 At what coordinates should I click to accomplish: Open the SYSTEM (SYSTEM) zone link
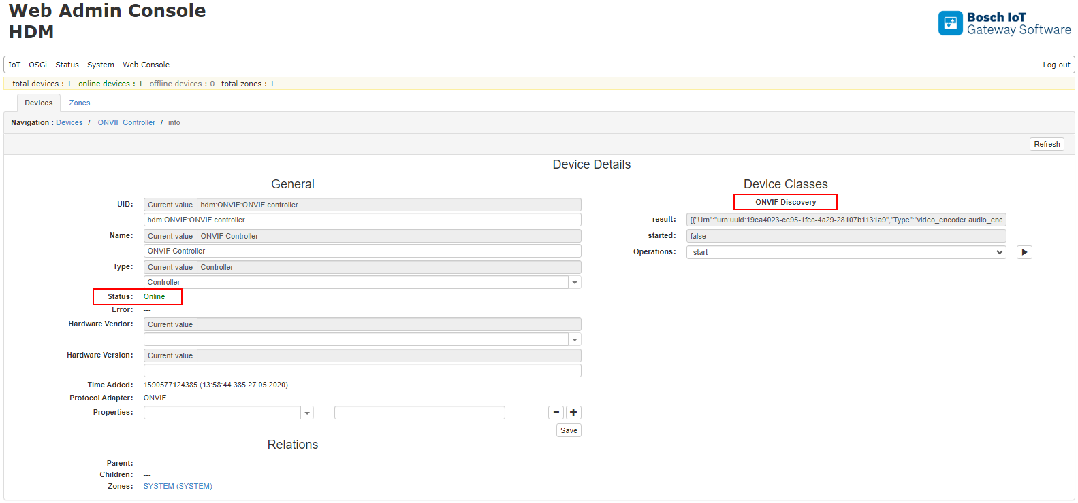(x=178, y=487)
